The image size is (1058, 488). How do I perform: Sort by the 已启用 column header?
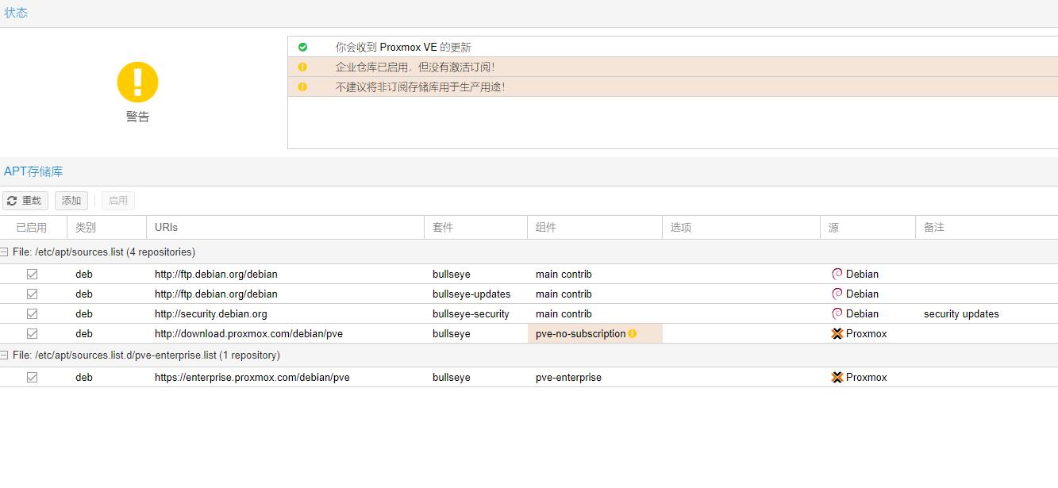tap(33, 228)
